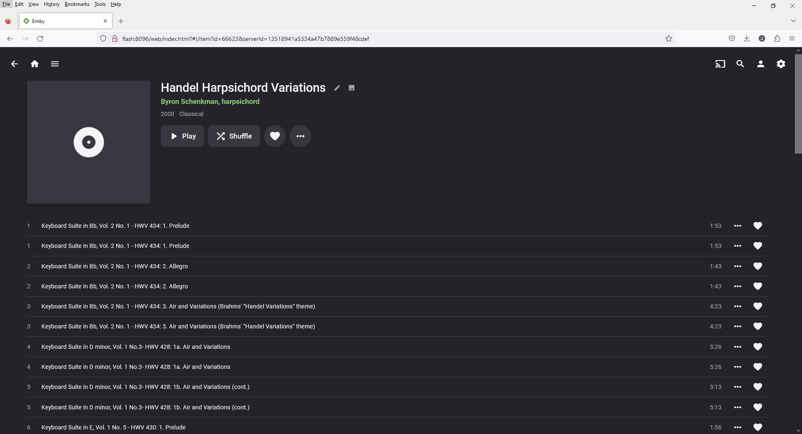Open more options for the first HWV 434 Allegro
Screen dimensions: 802x434
[738, 266]
